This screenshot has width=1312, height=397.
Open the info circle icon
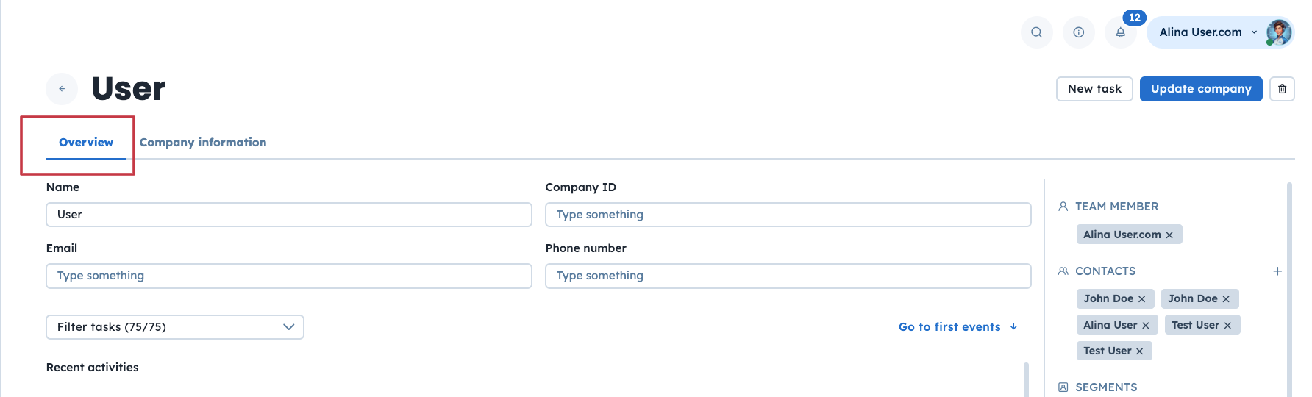[1078, 32]
